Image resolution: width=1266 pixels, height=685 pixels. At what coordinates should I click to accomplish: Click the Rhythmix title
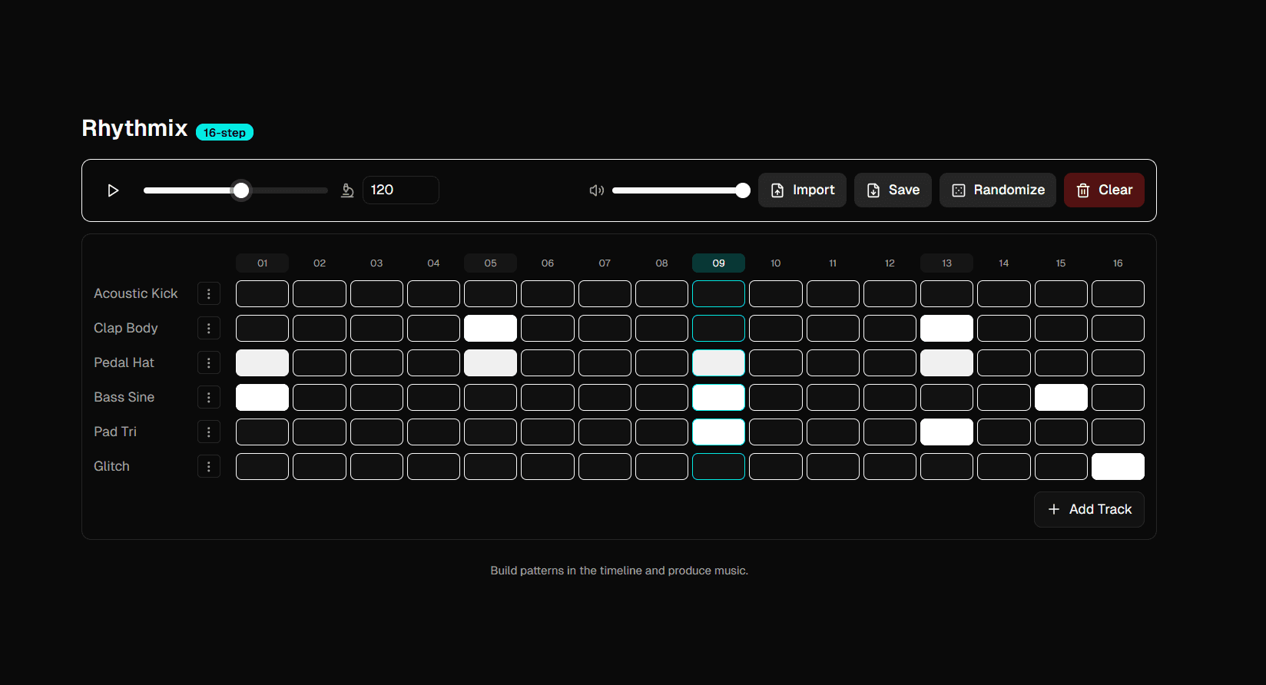click(x=134, y=127)
